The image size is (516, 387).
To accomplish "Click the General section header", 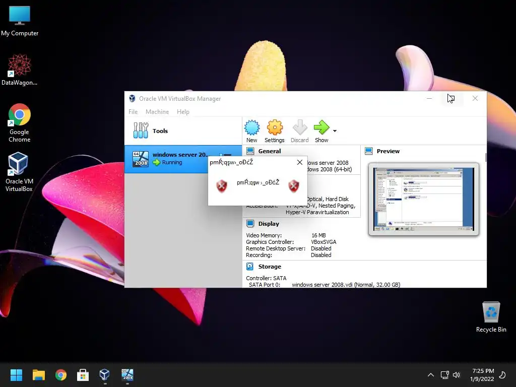I will coord(269,151).
